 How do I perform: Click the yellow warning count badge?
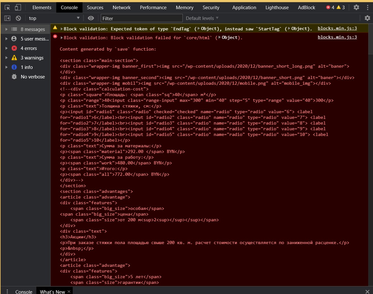click(341, 7)
